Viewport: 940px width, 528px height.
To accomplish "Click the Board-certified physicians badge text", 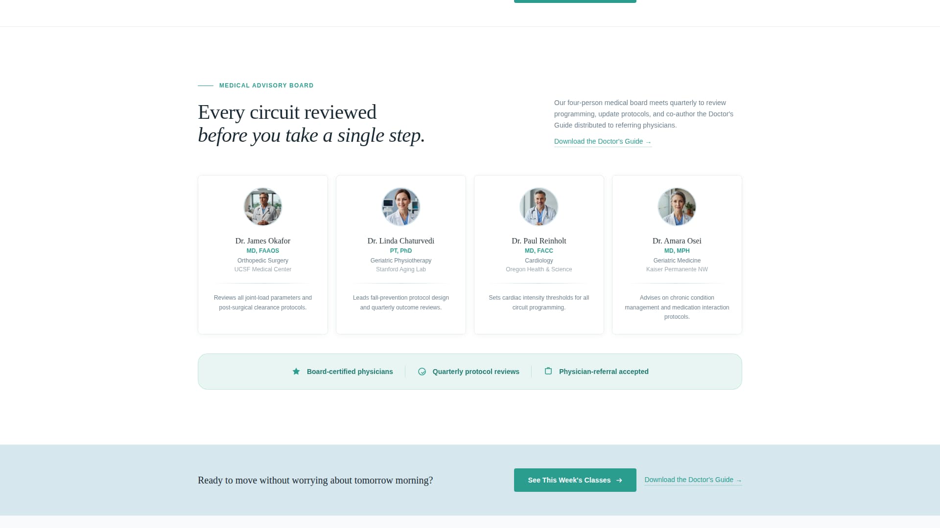I will (x=350, y=372).
